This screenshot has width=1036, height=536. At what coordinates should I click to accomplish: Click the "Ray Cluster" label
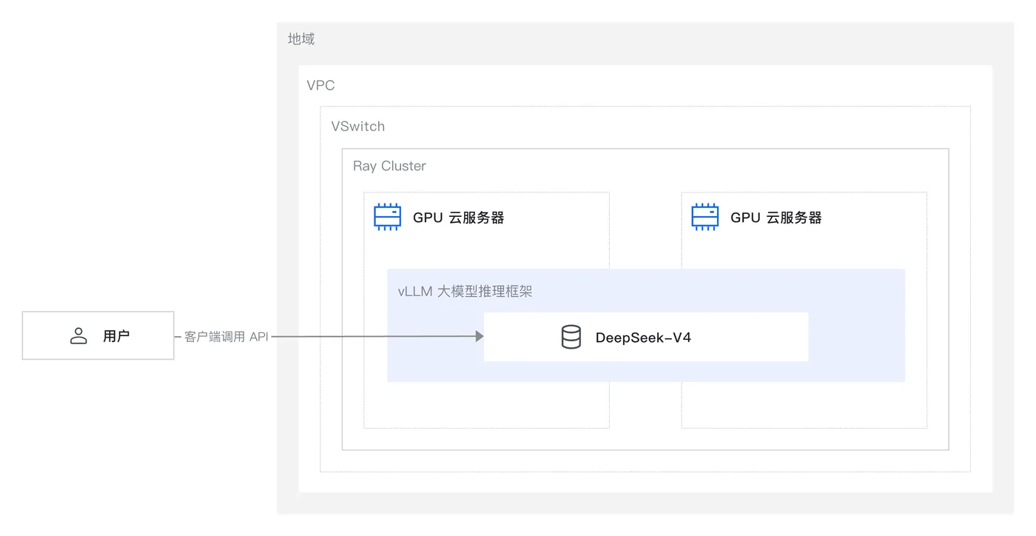click(389, 166)
